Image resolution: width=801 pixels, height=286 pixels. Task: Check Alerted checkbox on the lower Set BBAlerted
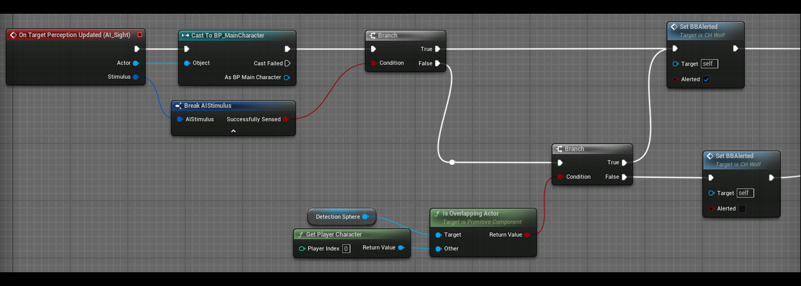tap(742, 209)
